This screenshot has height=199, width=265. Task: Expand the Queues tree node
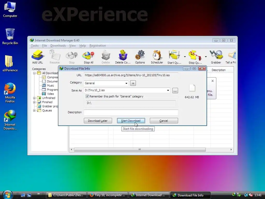(34, 110)
